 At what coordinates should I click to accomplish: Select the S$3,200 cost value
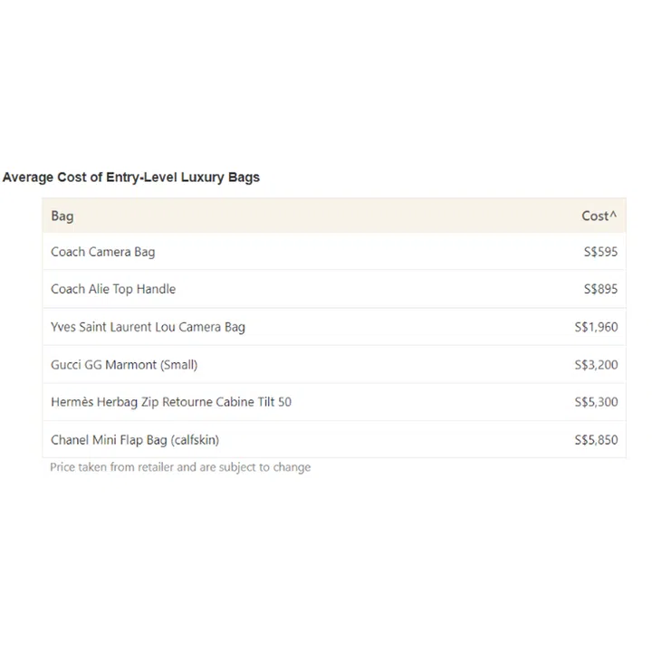596,365
